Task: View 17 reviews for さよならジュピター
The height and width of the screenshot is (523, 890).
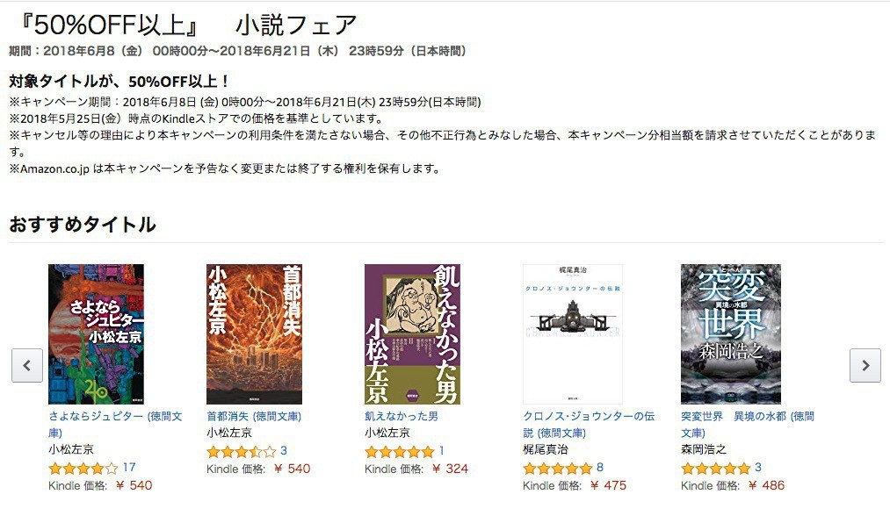Action: coord(129,468)
